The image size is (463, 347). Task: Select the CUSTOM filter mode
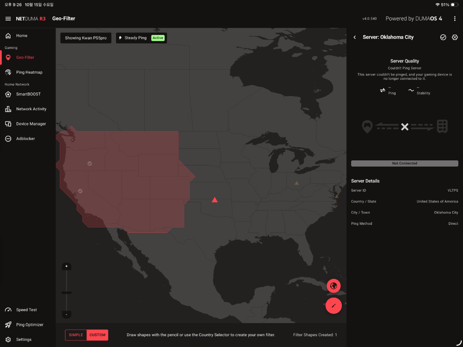click(97, 335)
